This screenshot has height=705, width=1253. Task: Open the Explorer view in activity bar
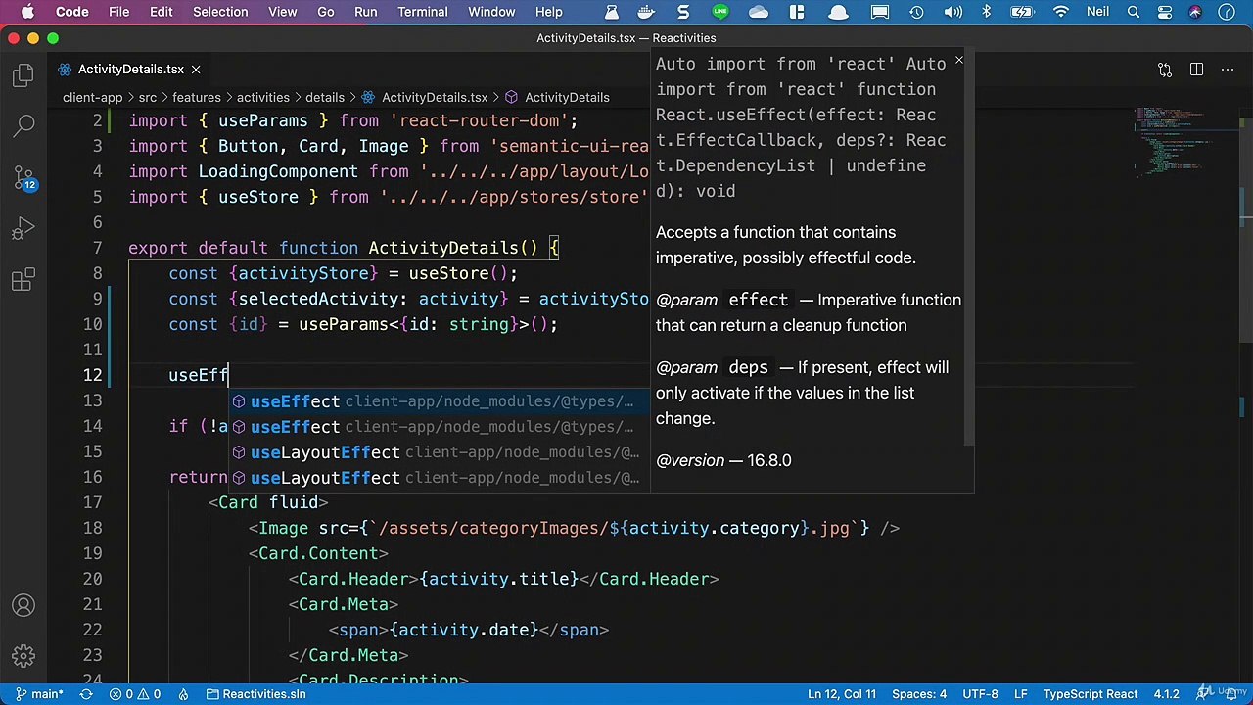[x=23, y=76]
